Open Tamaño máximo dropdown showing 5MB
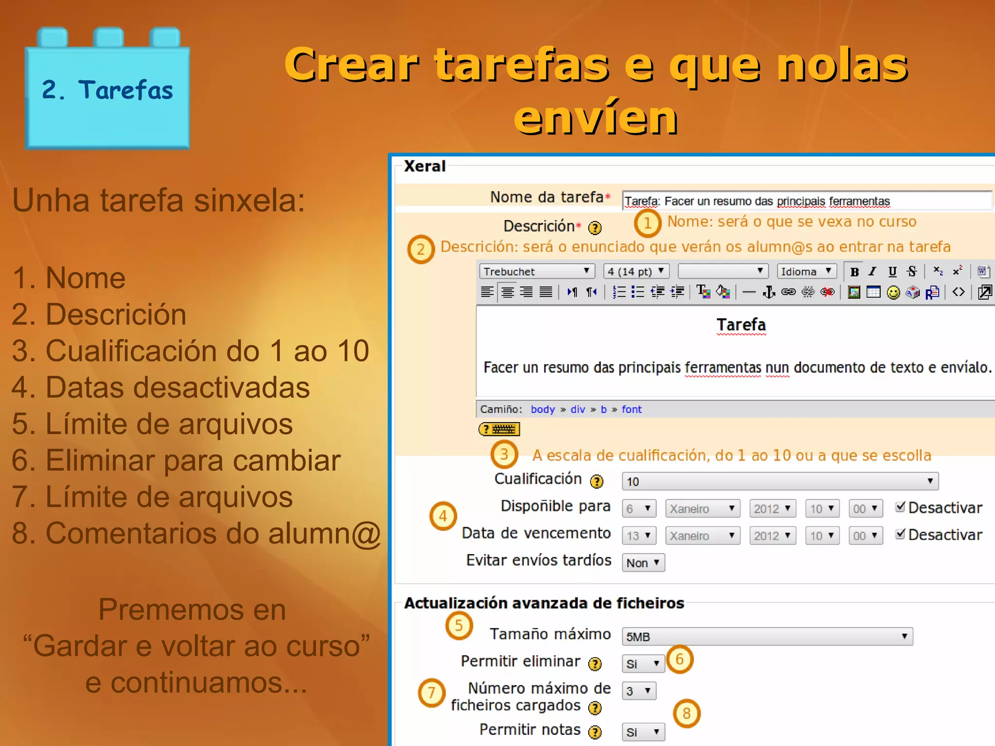This screenshot has width=995, height=746. click(x=767, y=636)
